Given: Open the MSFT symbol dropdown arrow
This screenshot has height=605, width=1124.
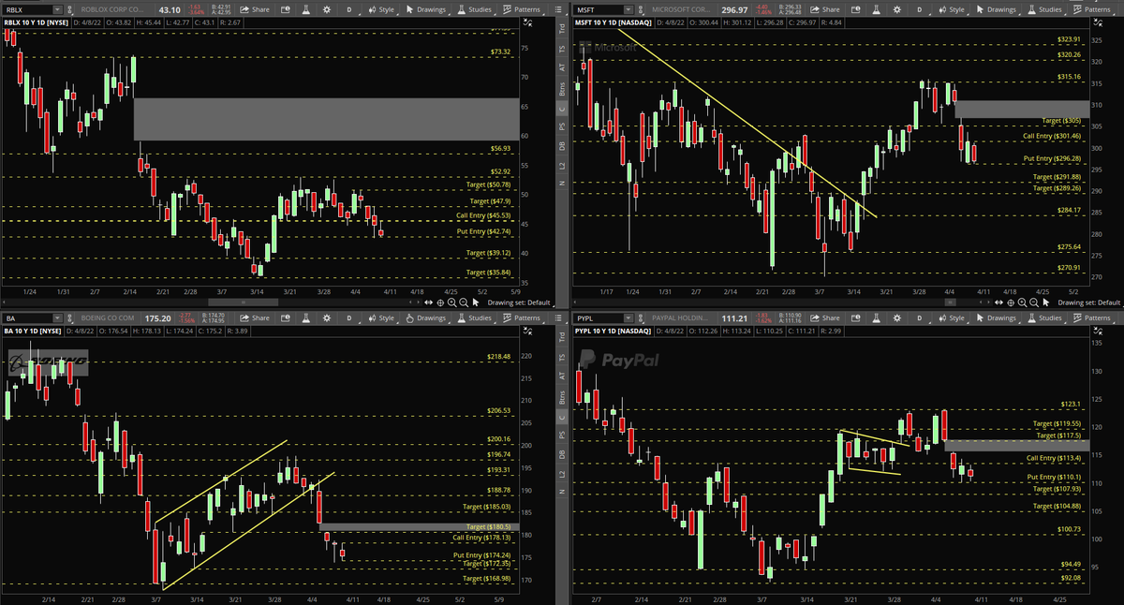Looking at the screenshot, I should click(629, 8).
